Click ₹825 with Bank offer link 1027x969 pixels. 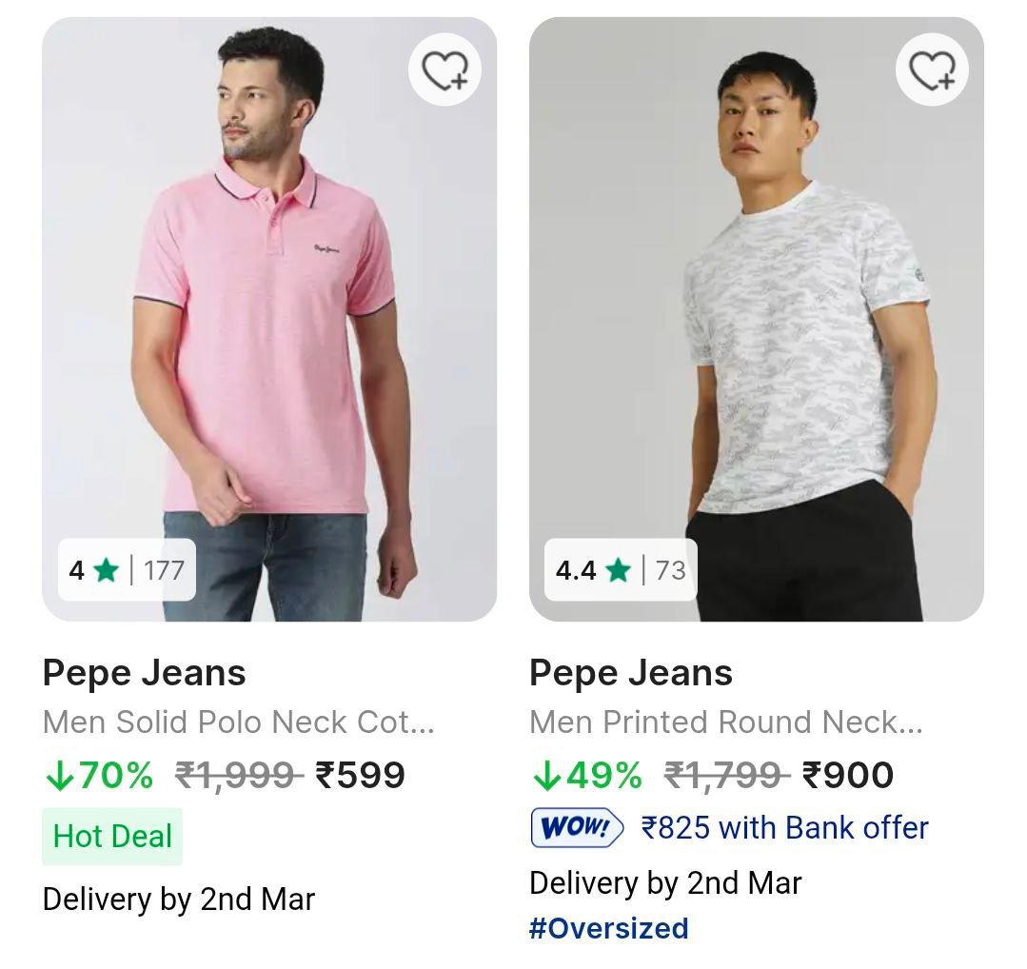coord(784,828)
